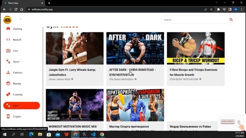Visit Jesse James West channel

(60, 79)
